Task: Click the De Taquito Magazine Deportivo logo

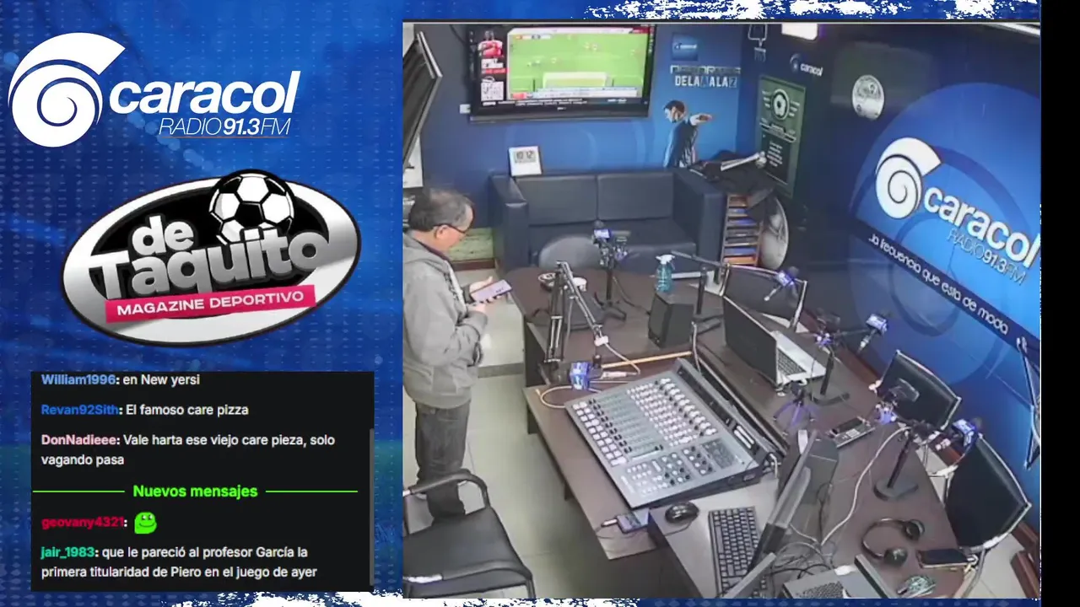Action: click(x=210, y=258)
